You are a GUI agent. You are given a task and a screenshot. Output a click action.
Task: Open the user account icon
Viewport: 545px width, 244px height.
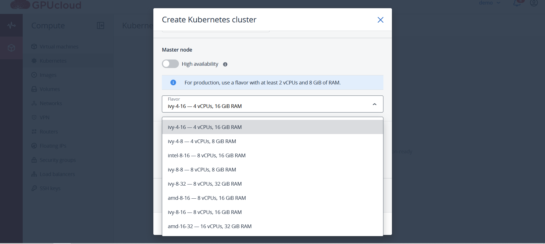point(534,3)
